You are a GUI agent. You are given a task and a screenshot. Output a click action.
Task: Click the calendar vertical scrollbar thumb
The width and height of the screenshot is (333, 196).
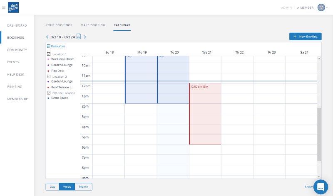click(319, 135)
